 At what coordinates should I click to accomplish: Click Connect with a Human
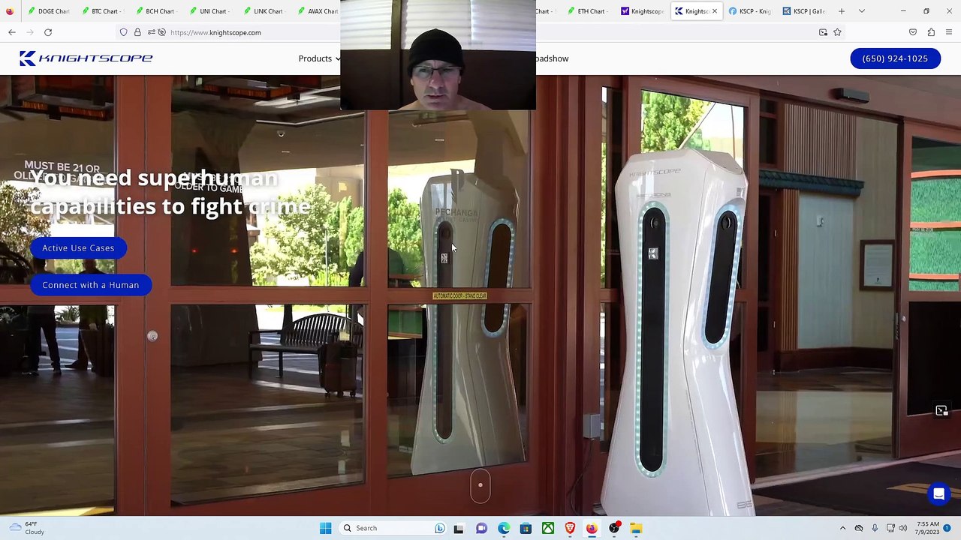click(x=91, y=285)
